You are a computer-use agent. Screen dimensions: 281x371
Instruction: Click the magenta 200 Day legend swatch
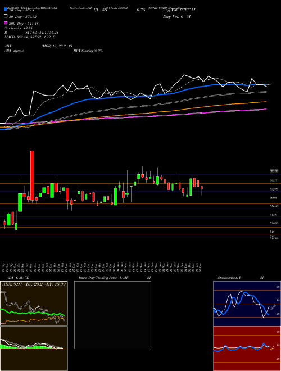tap(6, 23)
